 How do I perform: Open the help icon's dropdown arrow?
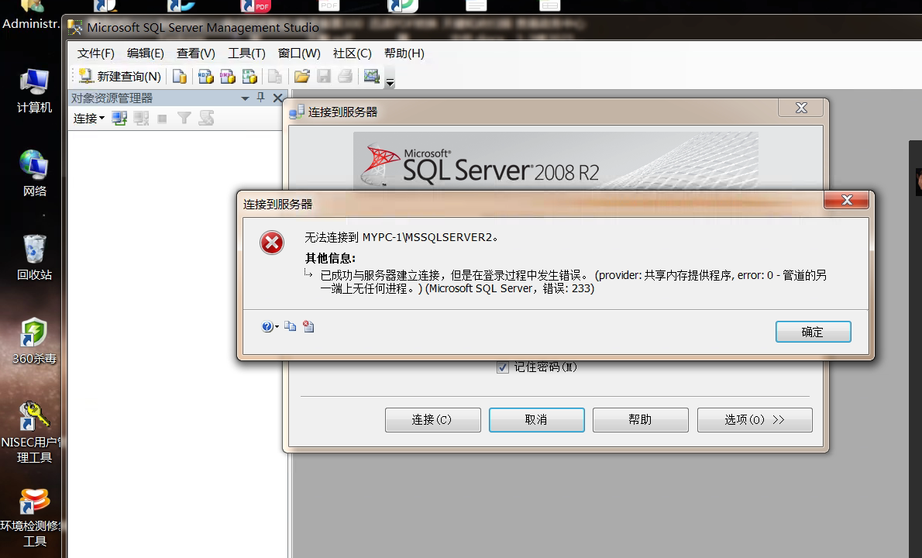pyautogui.click(x=277, y=327)
